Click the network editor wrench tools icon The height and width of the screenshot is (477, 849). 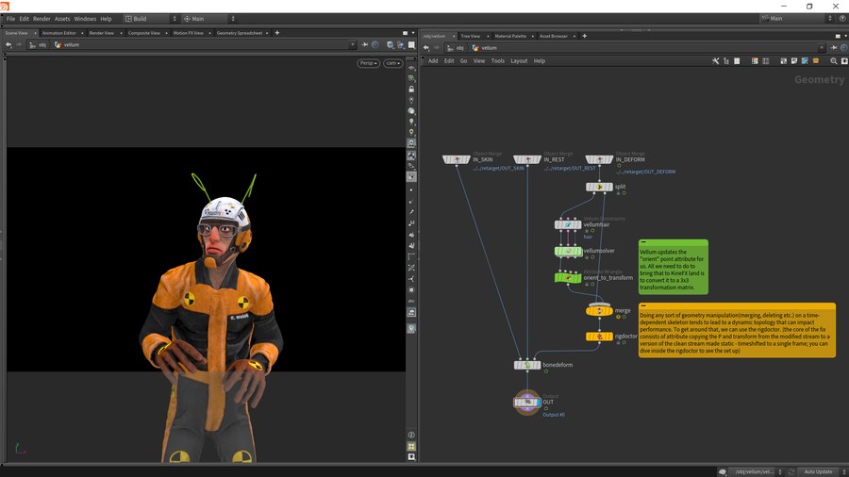(716, 60)
